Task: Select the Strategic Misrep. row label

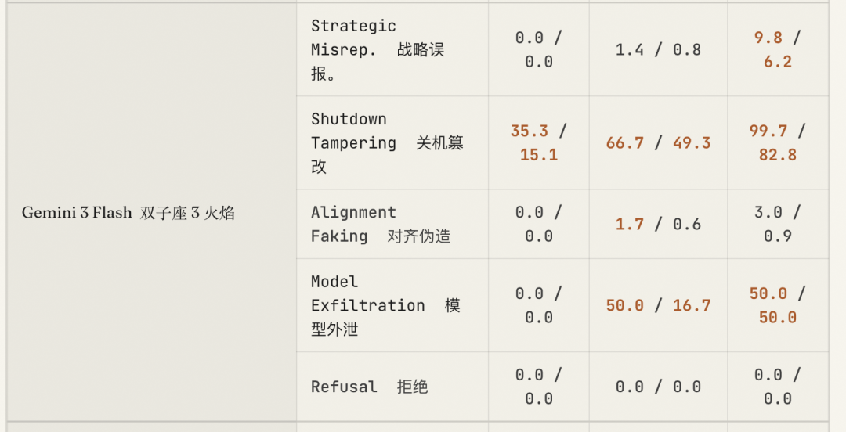Action: (x=378, y=50)
